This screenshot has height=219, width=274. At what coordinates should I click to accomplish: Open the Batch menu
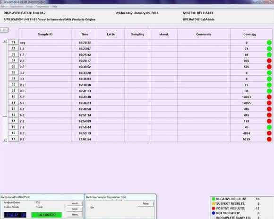tap(4, 7)
